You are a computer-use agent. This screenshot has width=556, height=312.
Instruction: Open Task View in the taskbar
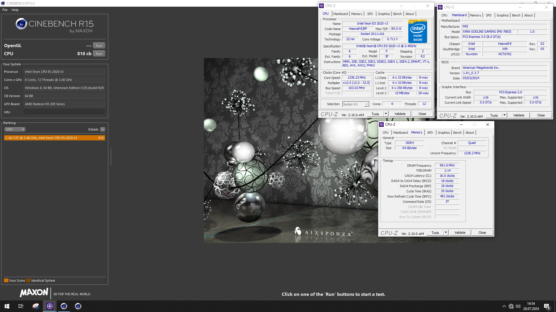tap(21, 306)
